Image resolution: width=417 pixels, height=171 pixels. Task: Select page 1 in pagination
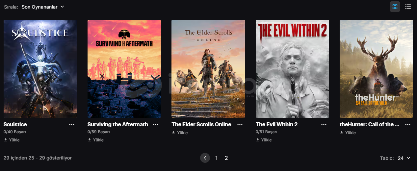[x=216, y=158]
